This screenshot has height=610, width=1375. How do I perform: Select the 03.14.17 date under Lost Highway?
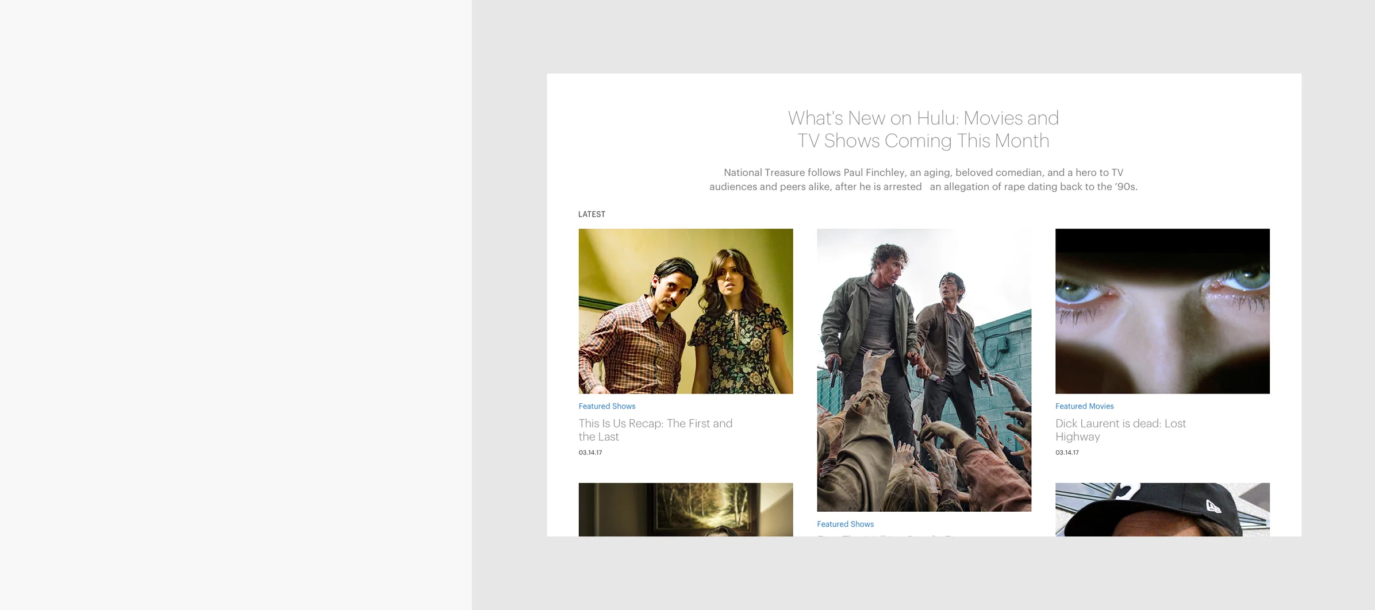1067,453
